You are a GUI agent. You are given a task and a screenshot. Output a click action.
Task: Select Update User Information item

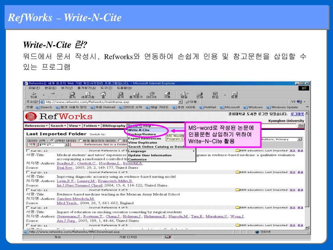click(x=150, y=155)
